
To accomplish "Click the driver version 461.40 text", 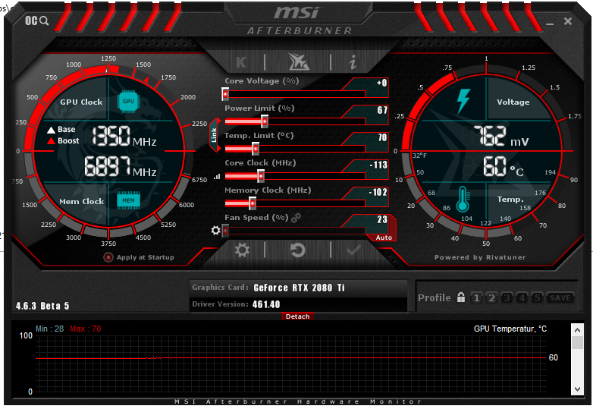I will pyautogui.click(x=266, y=304).
